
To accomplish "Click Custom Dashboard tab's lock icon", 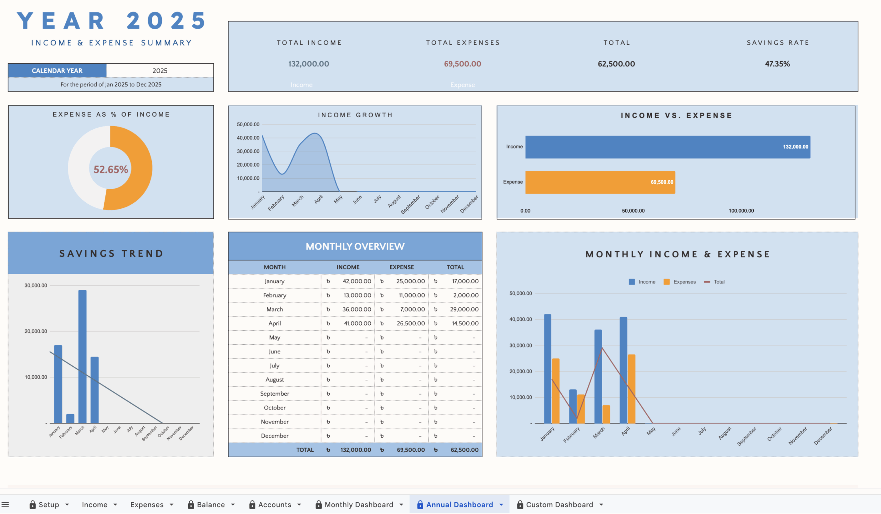I will click(x=520, y=505).
